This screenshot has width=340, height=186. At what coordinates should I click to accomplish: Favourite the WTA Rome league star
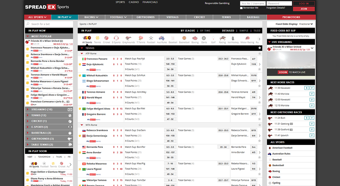tap(259, 125)
